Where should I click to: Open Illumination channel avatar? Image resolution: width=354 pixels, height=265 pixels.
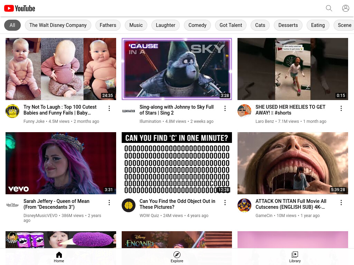click(129, 111)
